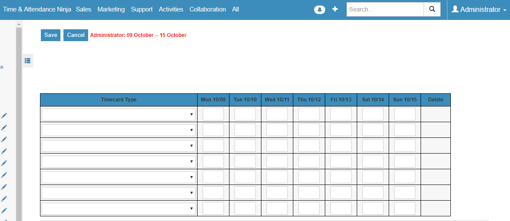Image resolution: width=510 pixels, height=221 pixels.
Task: Click the Sat 10/14 column header
Action: coord(373,100)
